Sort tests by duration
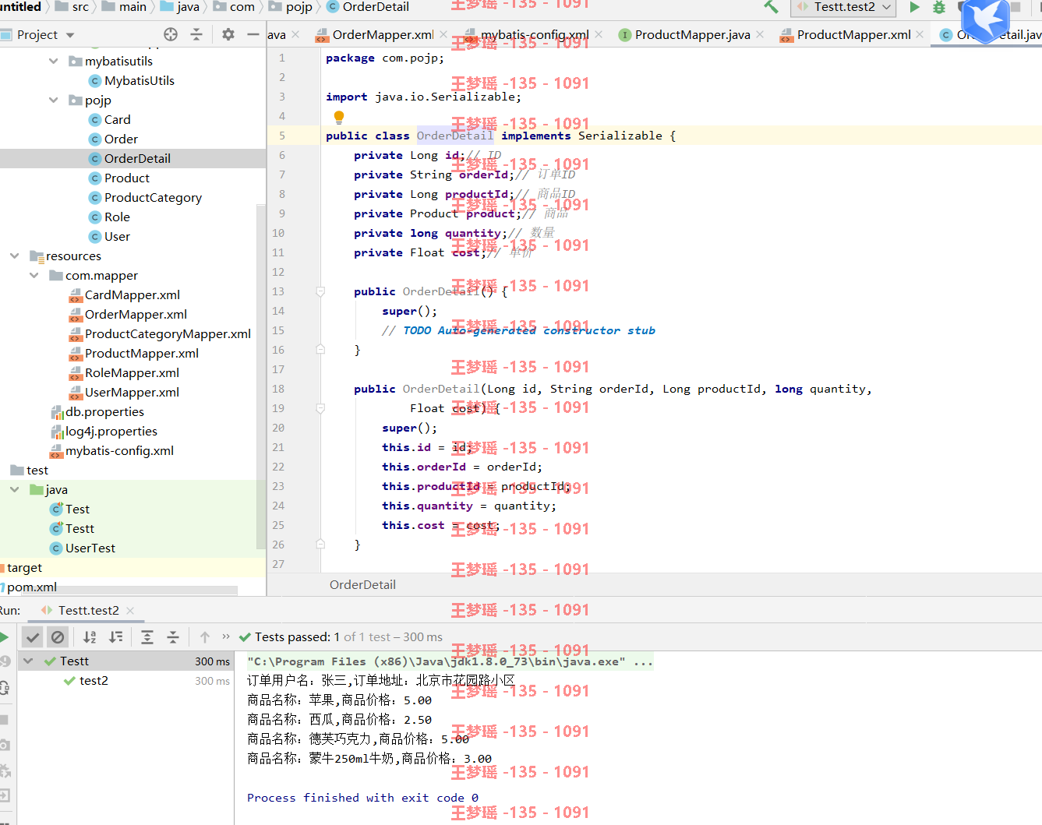 click(116, 637)
